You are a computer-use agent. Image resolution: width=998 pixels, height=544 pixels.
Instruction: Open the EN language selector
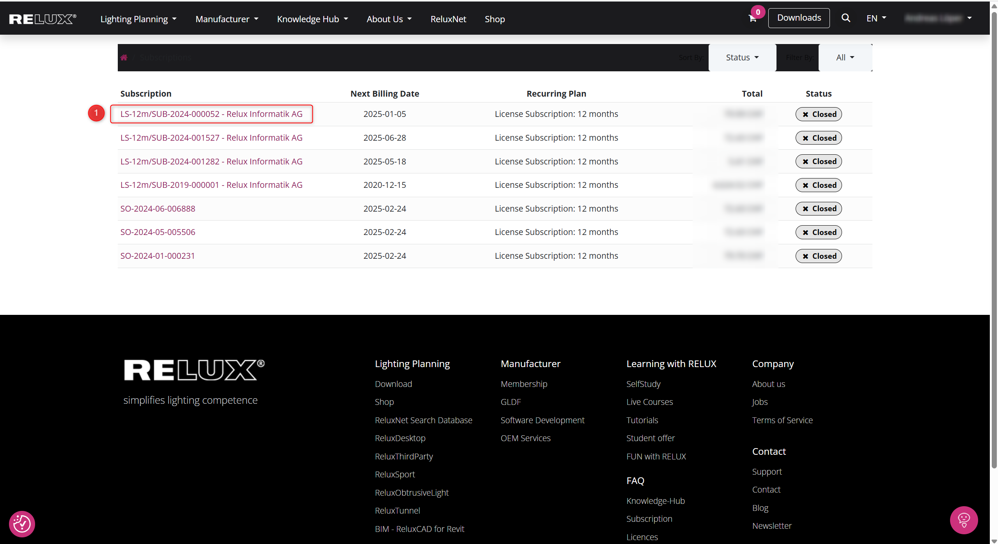pos(876,18)
